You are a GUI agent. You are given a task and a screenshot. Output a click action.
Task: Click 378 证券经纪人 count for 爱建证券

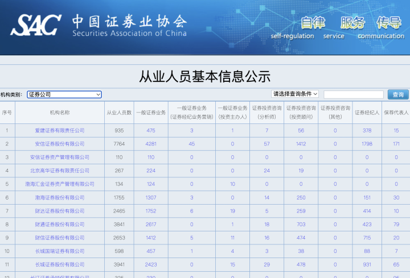(367, 131)
